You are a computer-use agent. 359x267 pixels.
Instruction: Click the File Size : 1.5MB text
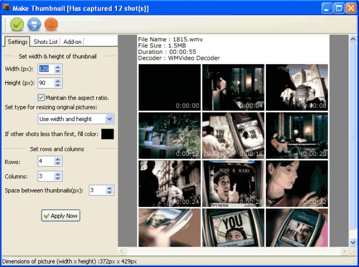pos(162,46)
